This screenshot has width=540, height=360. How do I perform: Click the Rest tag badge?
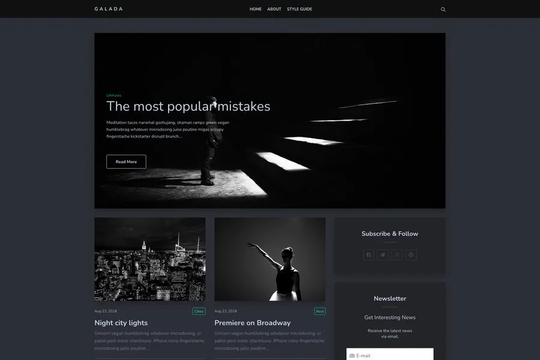pos(320,311)
